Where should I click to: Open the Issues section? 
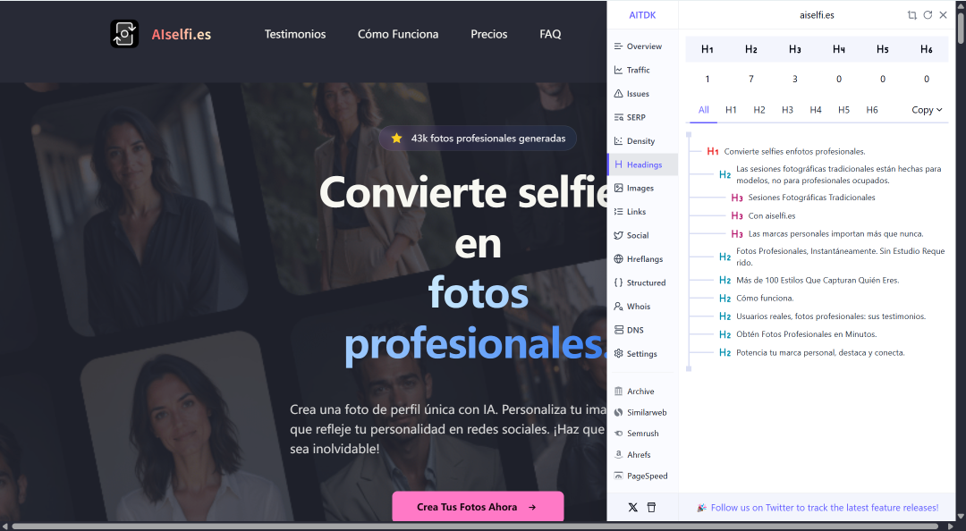point(642,94)
